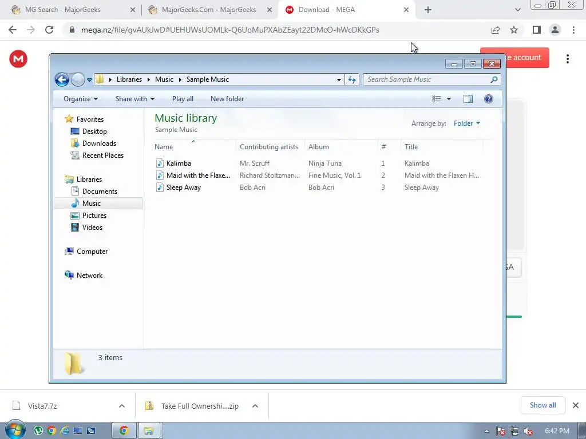Sort by the Album column header
This screenshot has width=586, height=439.
pos(341,147)
